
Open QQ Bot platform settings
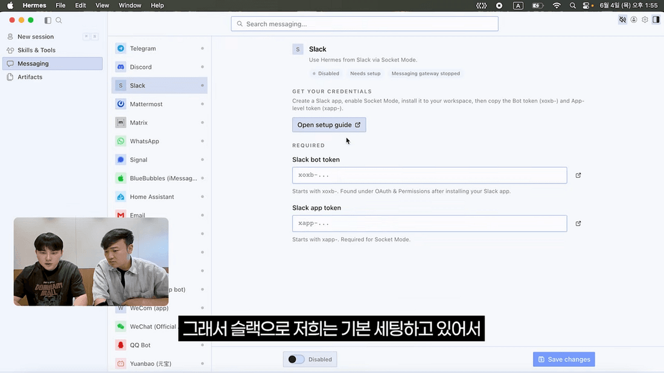tap(159, 345)
